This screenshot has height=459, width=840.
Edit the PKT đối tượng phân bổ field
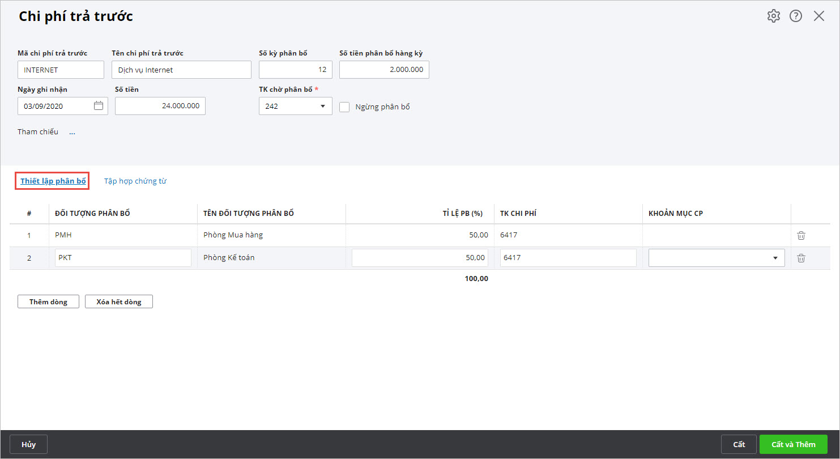click(x=123, y=258)
